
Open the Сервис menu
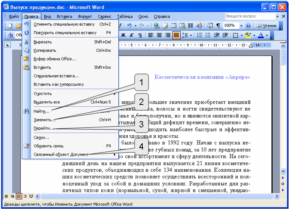coord(104,16)
